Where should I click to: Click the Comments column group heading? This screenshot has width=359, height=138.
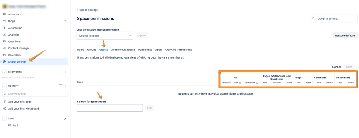(320, 78)
